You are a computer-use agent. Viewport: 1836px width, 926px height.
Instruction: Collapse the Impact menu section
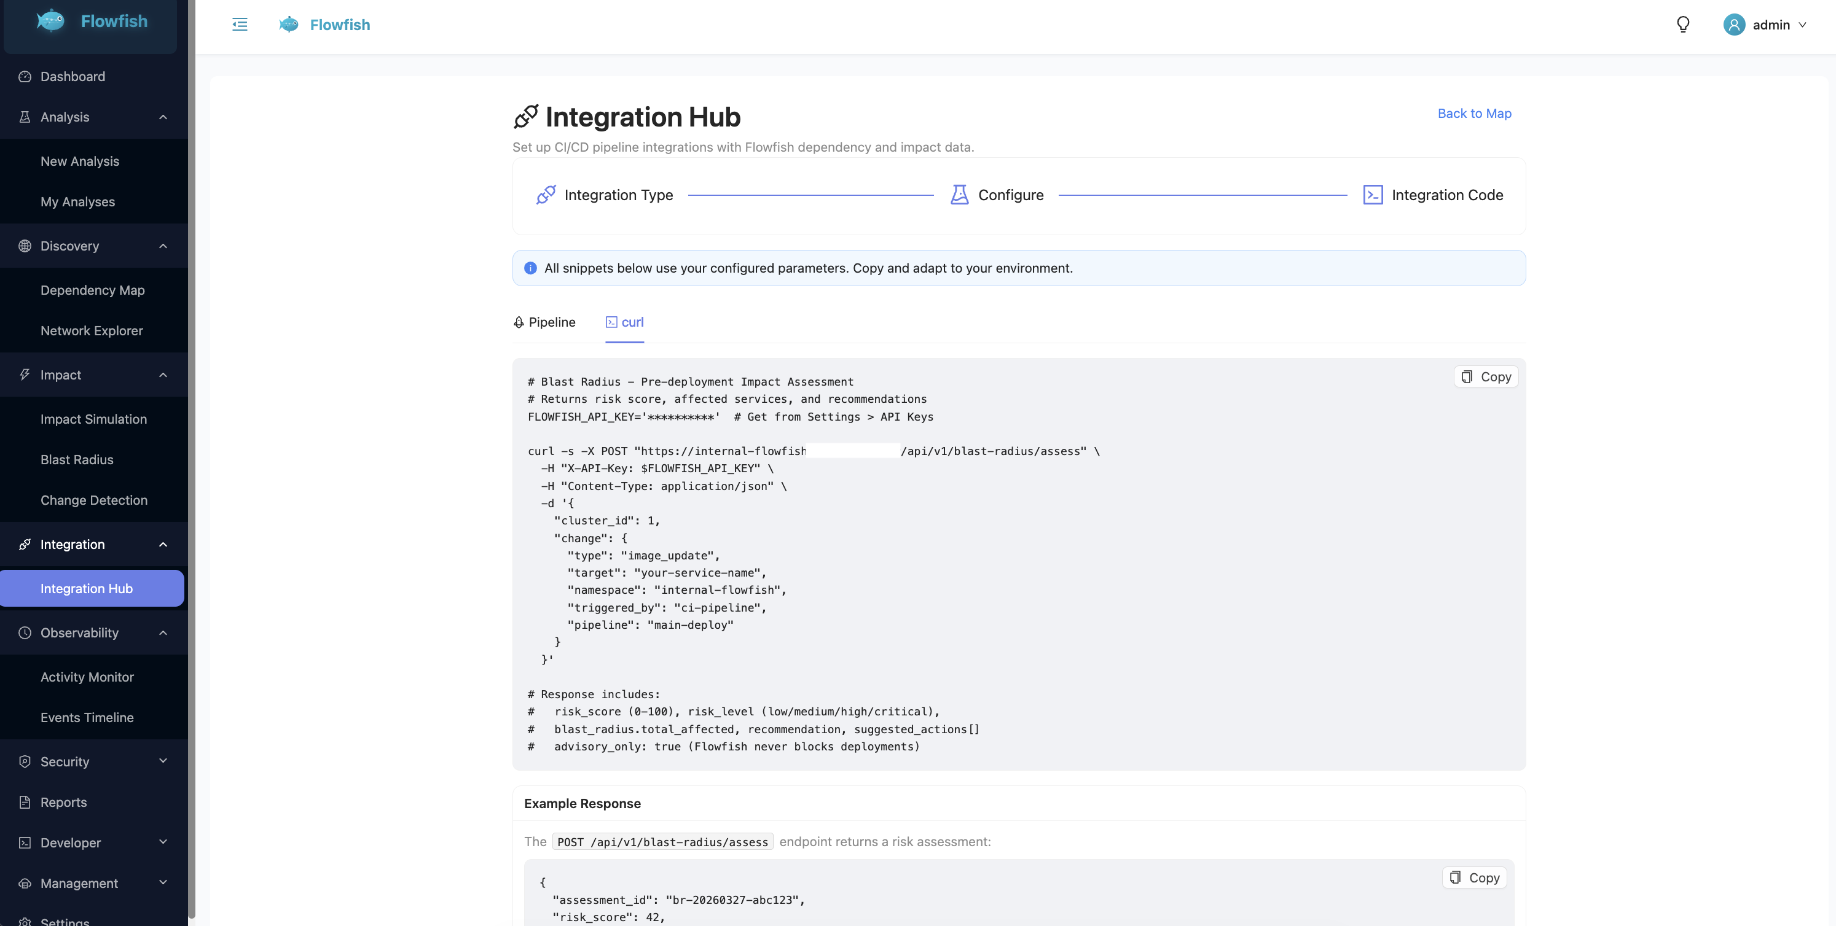pyautogui.click(x=163, y=375)
